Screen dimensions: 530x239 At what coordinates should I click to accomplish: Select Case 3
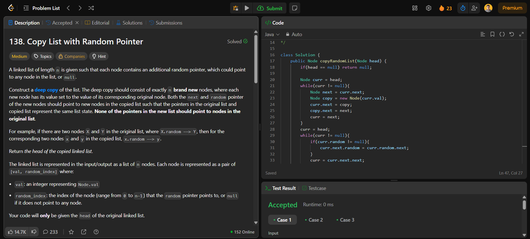pos(345,220)
